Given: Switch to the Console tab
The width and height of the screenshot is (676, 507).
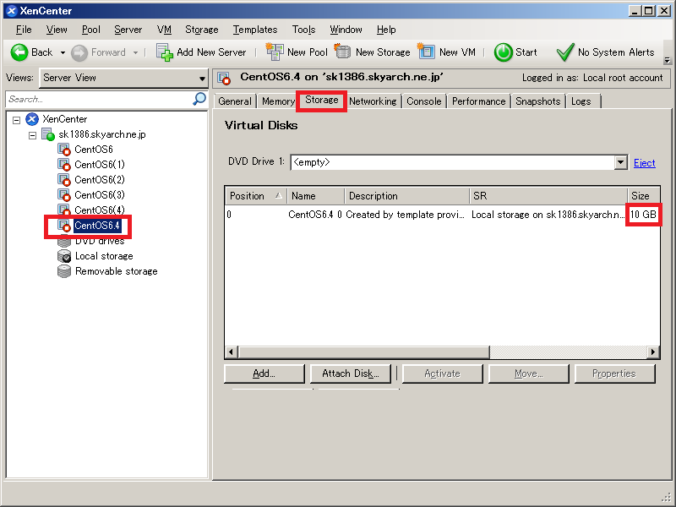Looking at the screenshot, I should 424,101.
